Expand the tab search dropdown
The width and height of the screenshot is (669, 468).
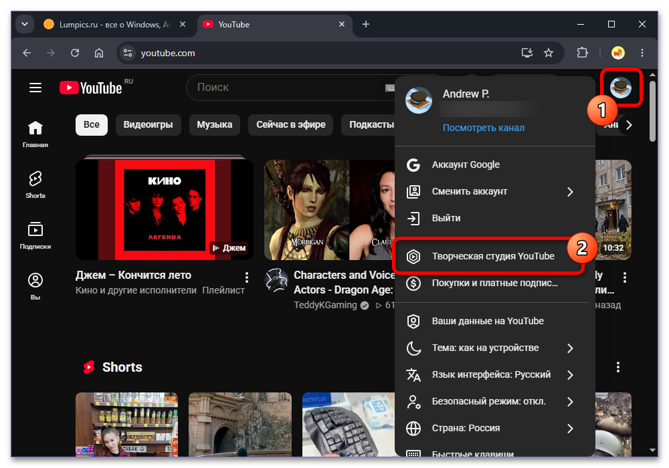(x=25, y=24)
